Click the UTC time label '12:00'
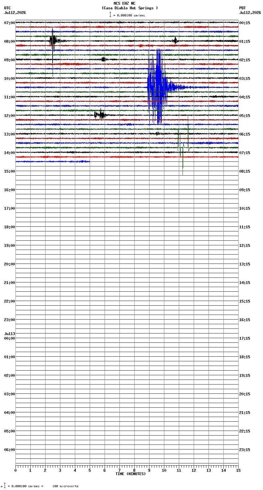The height and width of the screenshot is (490, 263). pyautogui.click(x=10, y=116)
